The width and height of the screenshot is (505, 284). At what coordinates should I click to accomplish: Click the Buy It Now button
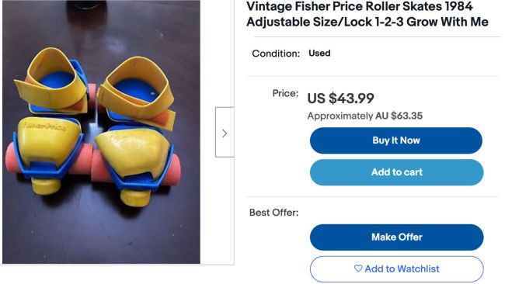395,140
